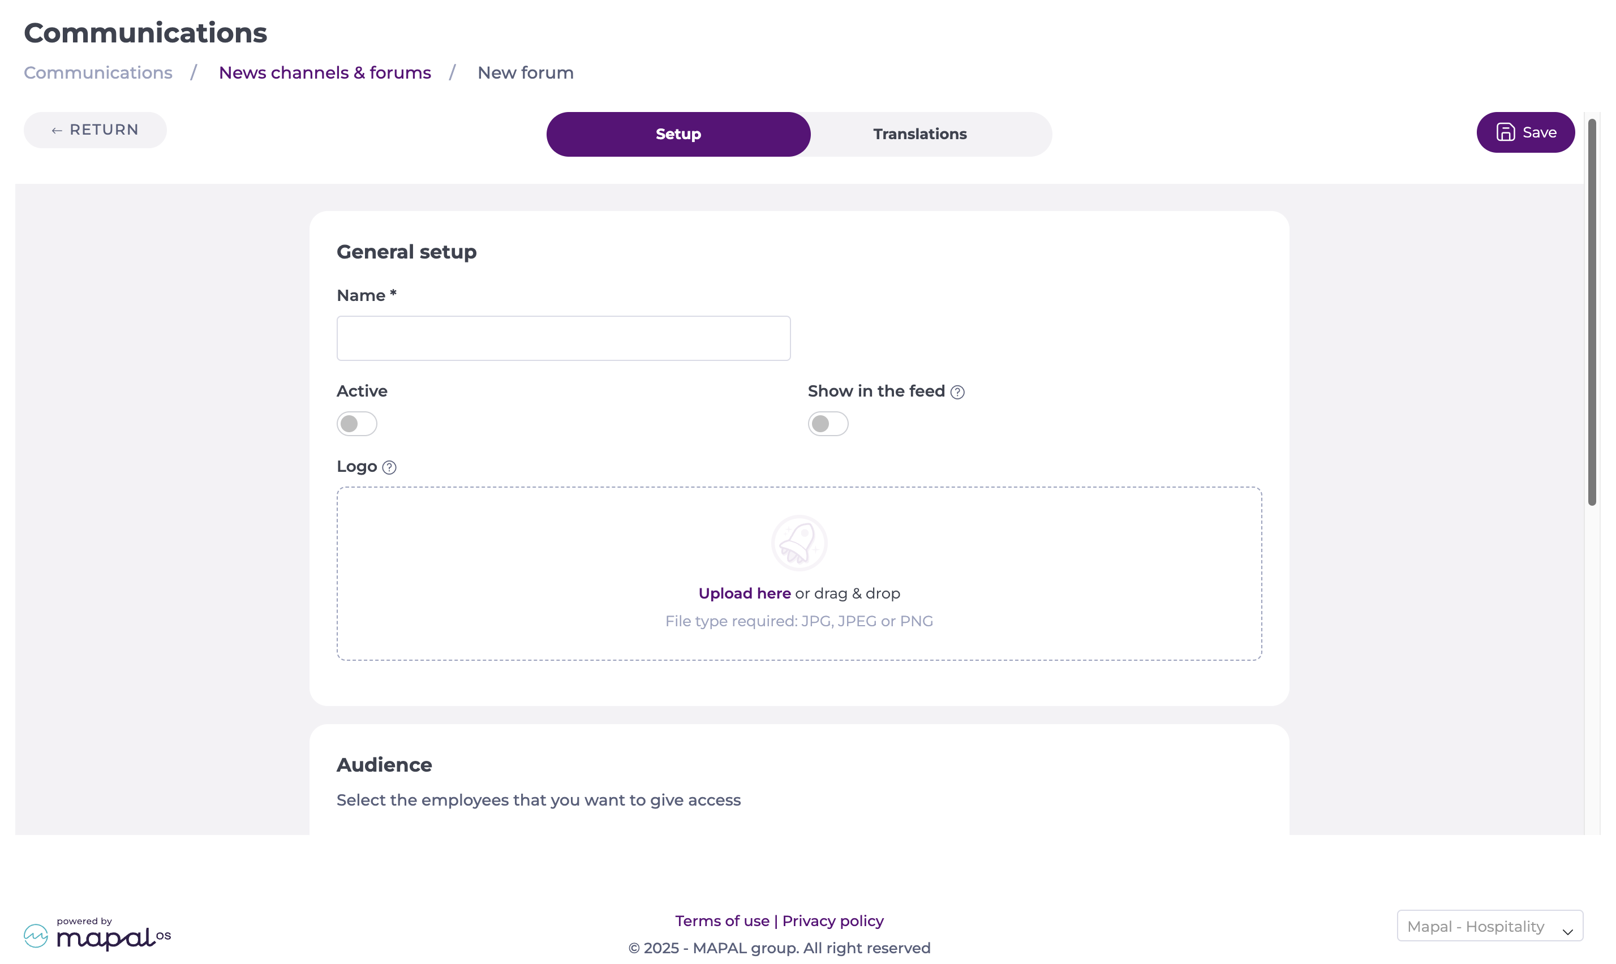The image size is (1616, 964).
Task: Click into the Name input field
Action: pos(563,338)
